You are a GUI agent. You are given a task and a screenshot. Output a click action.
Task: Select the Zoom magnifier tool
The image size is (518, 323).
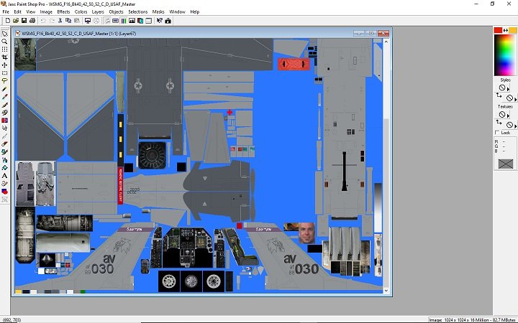click(x=5, y=42)
